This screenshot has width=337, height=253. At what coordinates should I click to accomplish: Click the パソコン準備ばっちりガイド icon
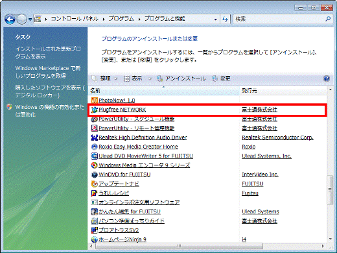94,221
